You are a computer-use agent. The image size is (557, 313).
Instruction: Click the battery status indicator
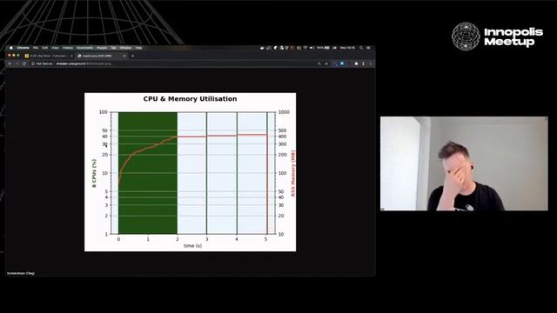(323, 48)
